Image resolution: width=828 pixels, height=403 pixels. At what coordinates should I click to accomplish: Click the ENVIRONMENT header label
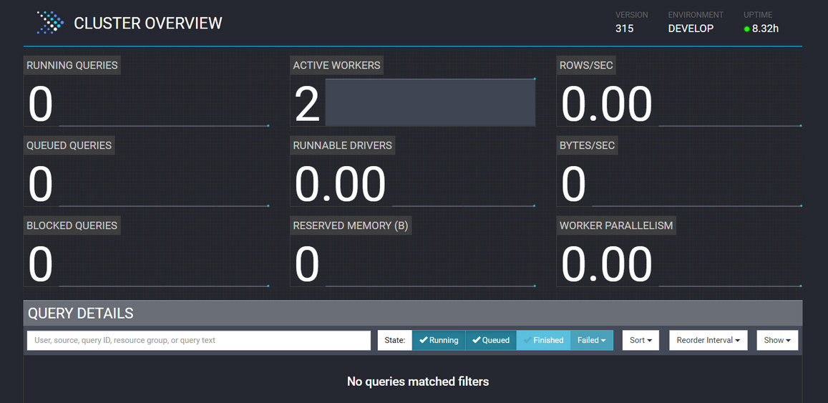pyautogui.click(x=696, y=15)
